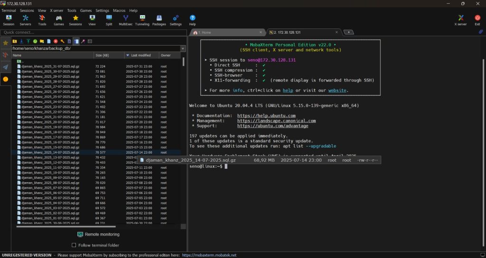Click the green refresh icon in SFTP toolbar
486x258 pixels.
point(35,41)
